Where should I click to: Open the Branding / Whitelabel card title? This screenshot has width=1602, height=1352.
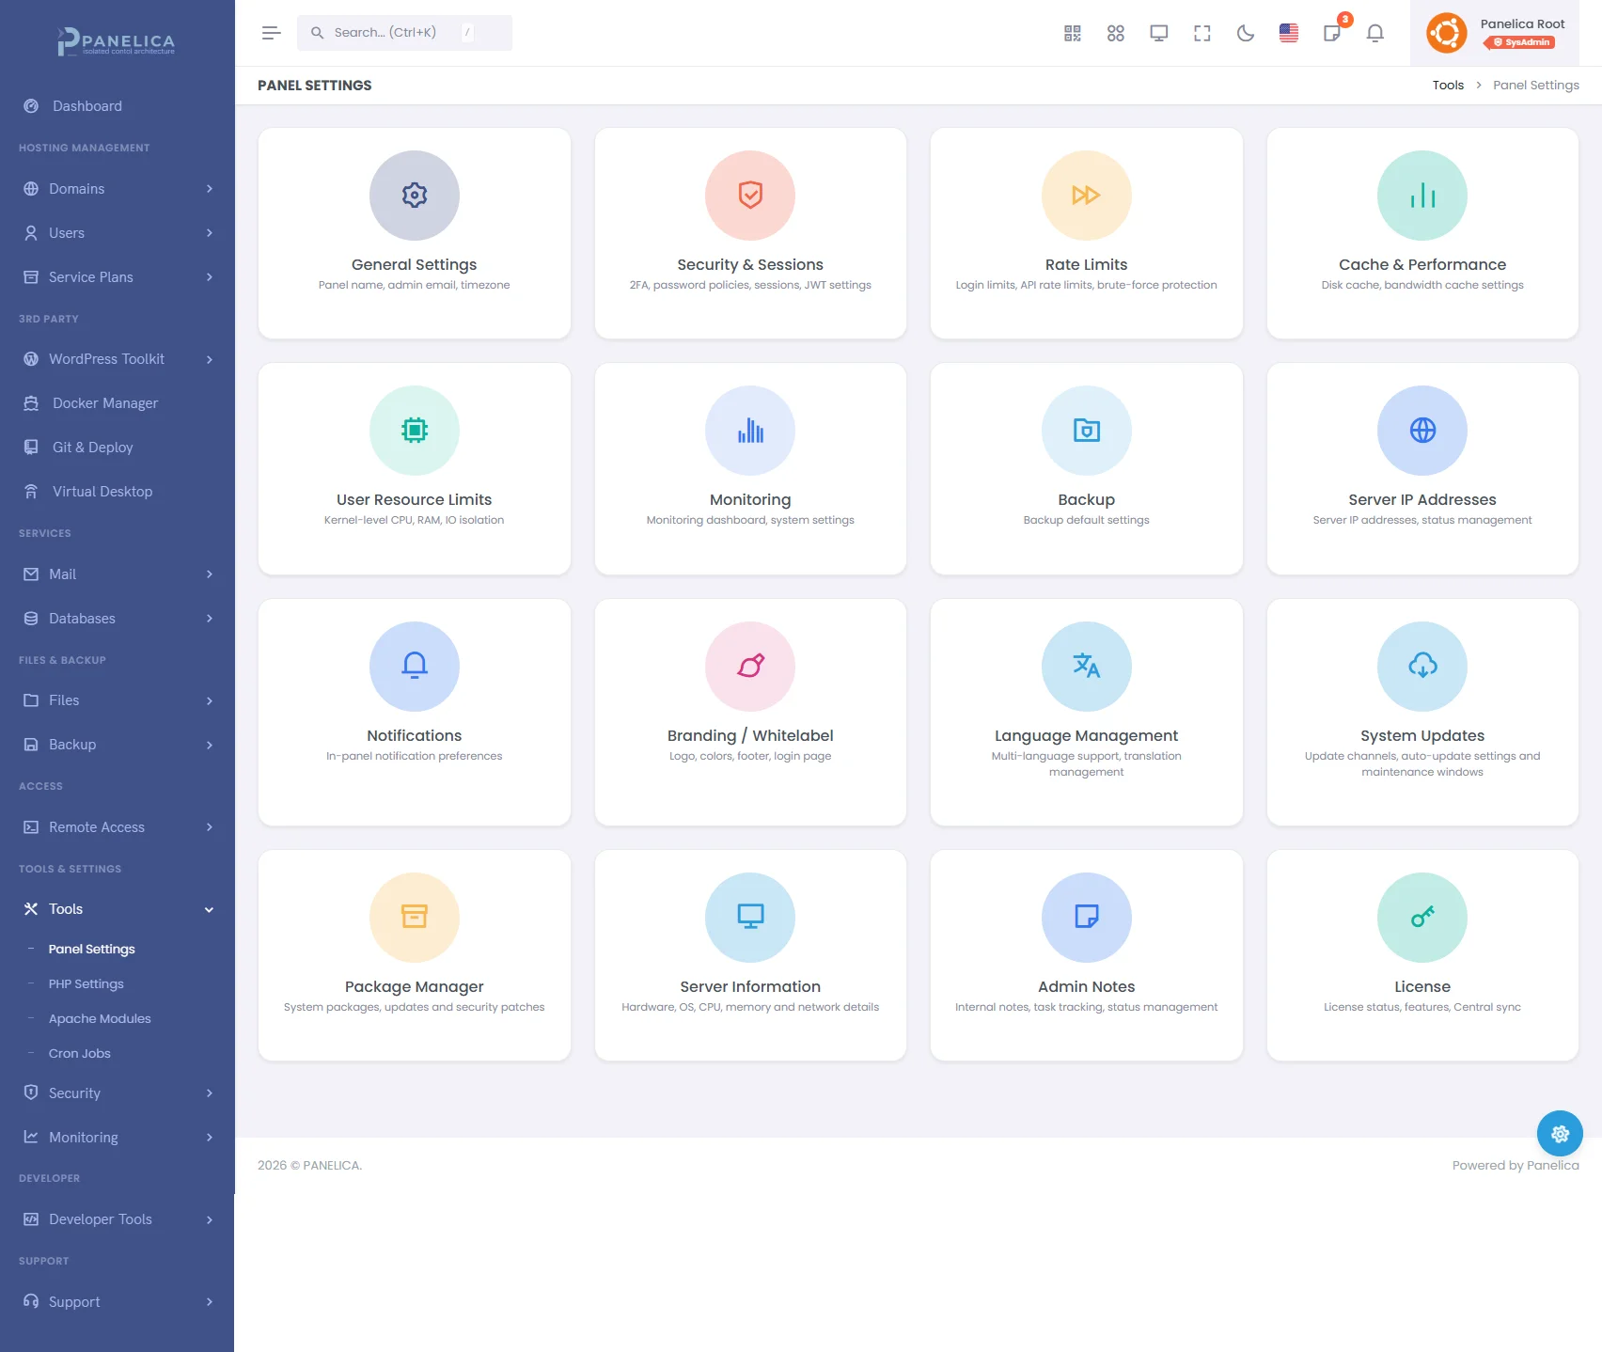tap(749, 736)
